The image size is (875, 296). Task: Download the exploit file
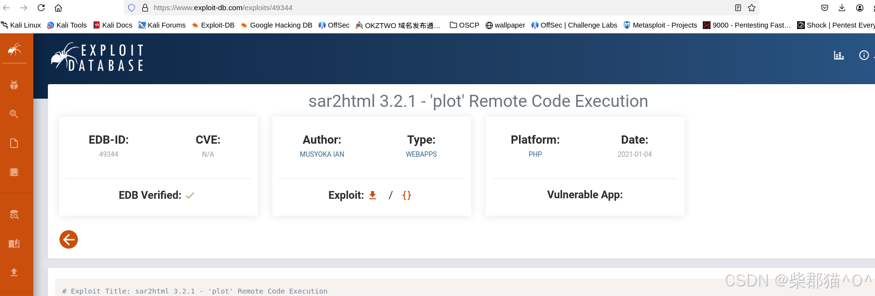point(372,195)
